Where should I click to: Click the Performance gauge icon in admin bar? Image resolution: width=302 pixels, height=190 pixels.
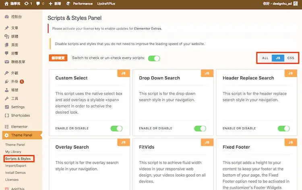pyautogui.click(x=68, y=4)
